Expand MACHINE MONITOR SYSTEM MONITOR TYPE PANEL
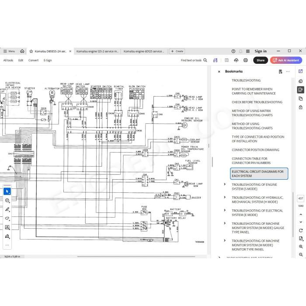The width and height of the screenshot is (306, 306). (225, 240)
